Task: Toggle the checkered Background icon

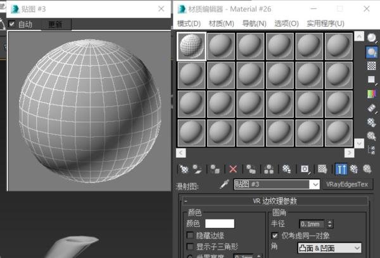Action: (371, 66)
